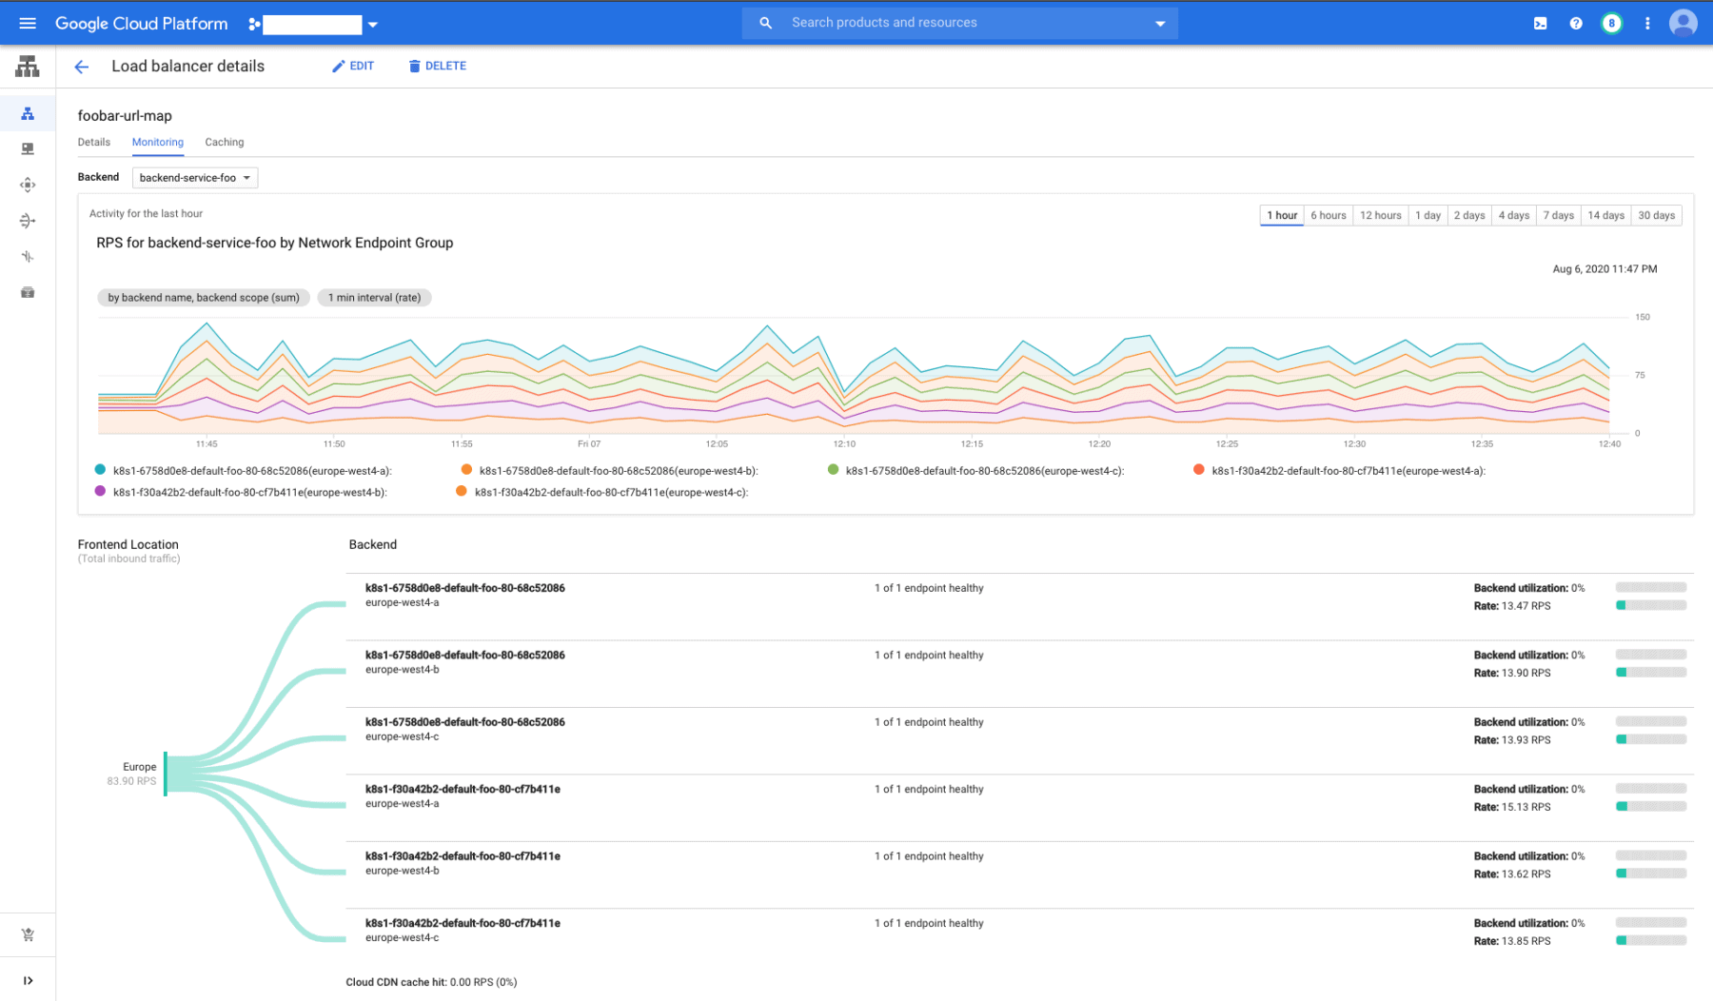The height and width of the screenshot is (1001, 1713).
Task: Click the europe-west4-a backend utilization bar
Action: (x=1650, y=587)
